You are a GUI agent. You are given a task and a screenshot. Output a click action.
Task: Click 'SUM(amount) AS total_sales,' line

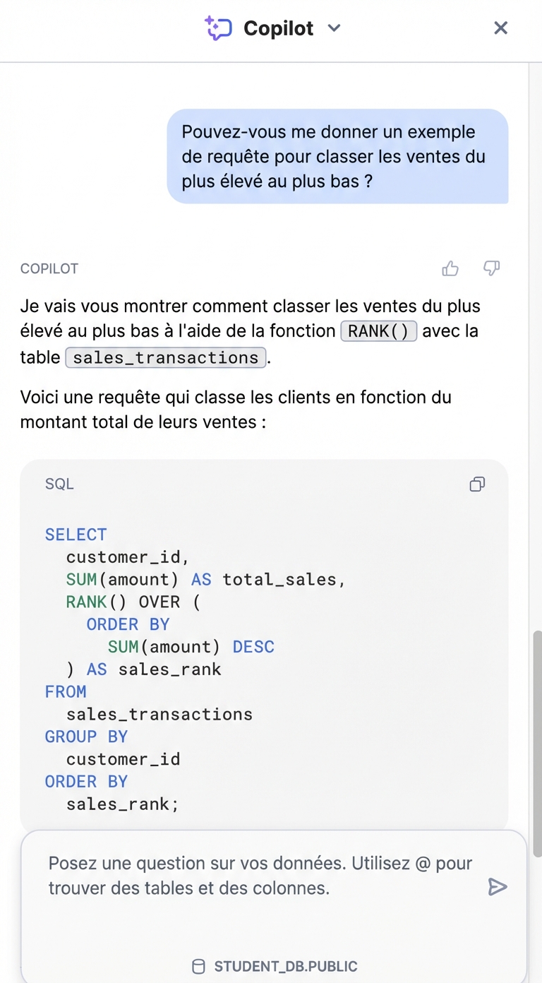[x=206, y=580]
